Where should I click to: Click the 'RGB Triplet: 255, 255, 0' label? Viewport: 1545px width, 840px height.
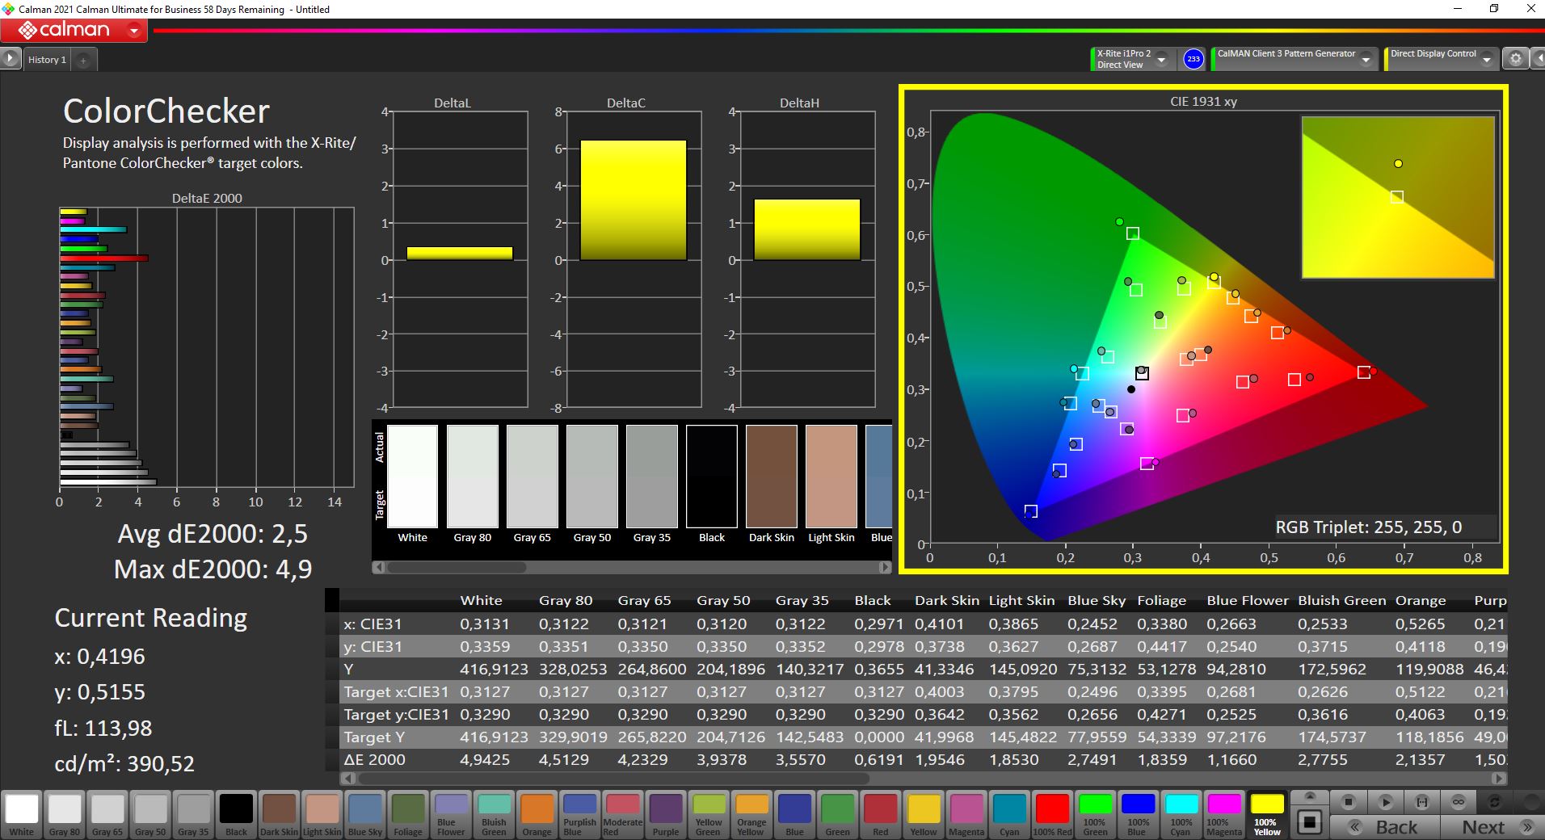click(1368, 527)
